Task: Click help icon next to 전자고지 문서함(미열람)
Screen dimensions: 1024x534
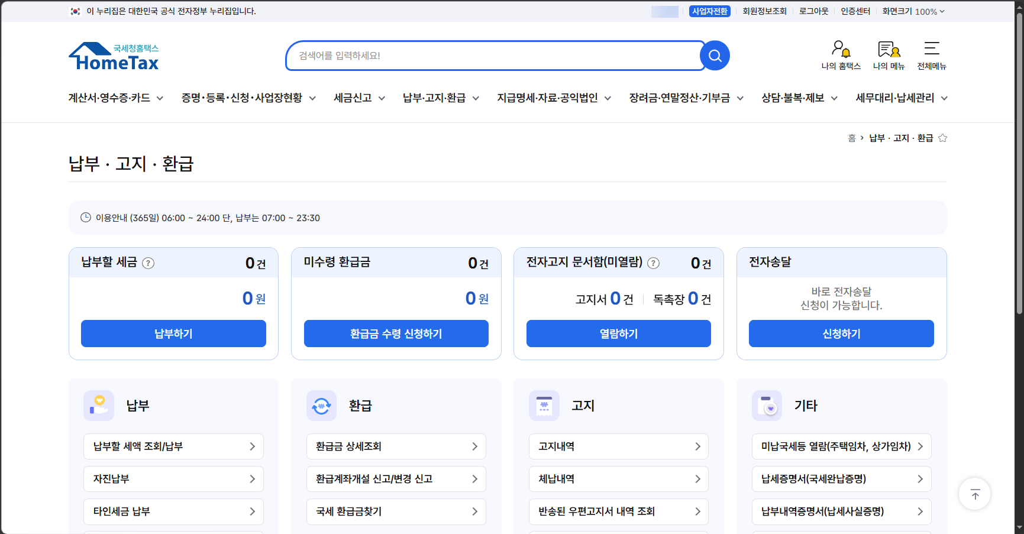Action: (x=653, y=263)
